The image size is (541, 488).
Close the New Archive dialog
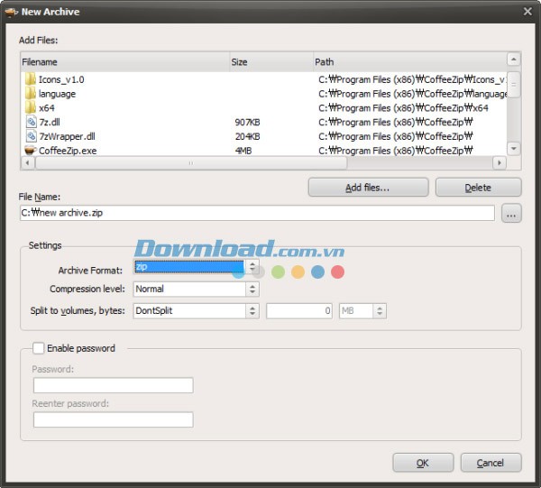click(x=527, y=11)
